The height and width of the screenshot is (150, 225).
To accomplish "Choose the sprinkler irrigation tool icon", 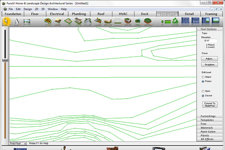I will (138, 22).
